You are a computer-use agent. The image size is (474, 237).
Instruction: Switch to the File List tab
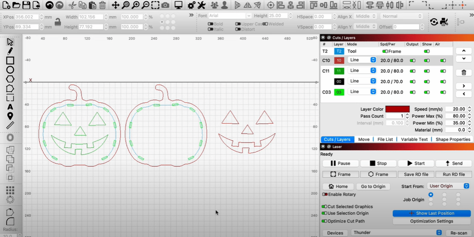click(x=385, y=139)
